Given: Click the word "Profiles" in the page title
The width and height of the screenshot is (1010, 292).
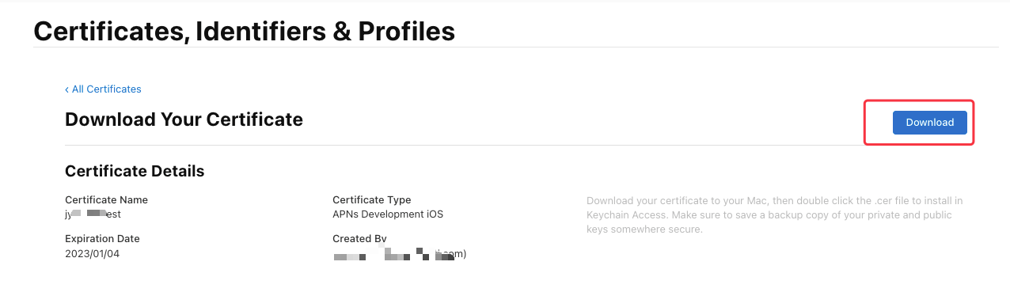Looking at the screenshot, I should (x=407, y=31).
